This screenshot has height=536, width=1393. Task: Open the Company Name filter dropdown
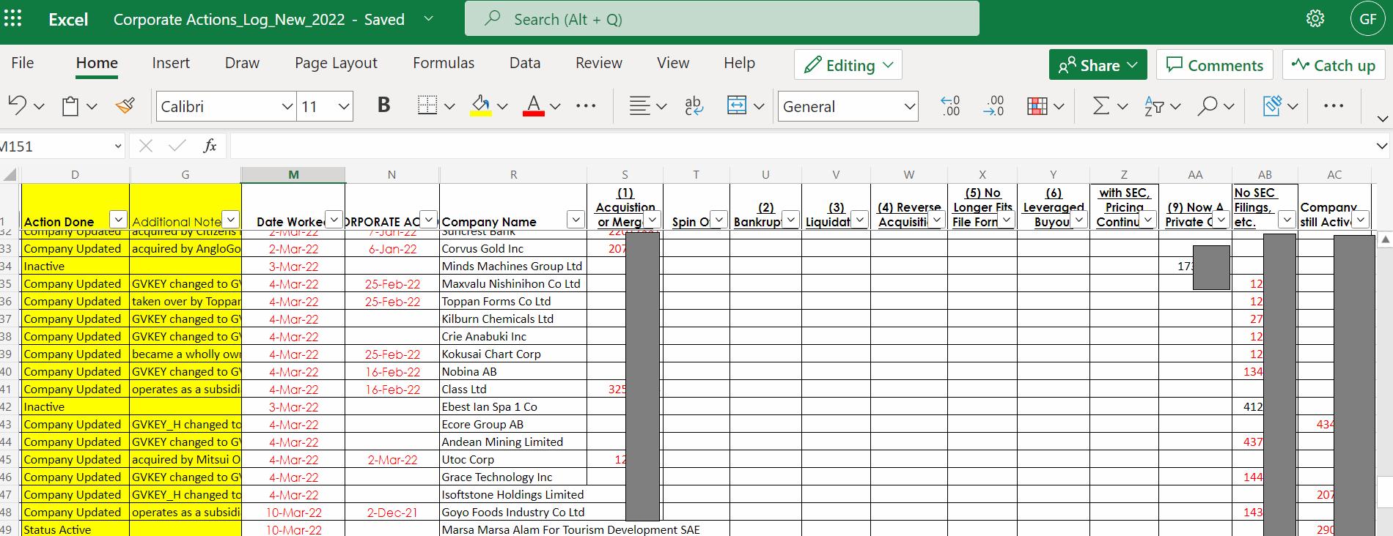576,219
